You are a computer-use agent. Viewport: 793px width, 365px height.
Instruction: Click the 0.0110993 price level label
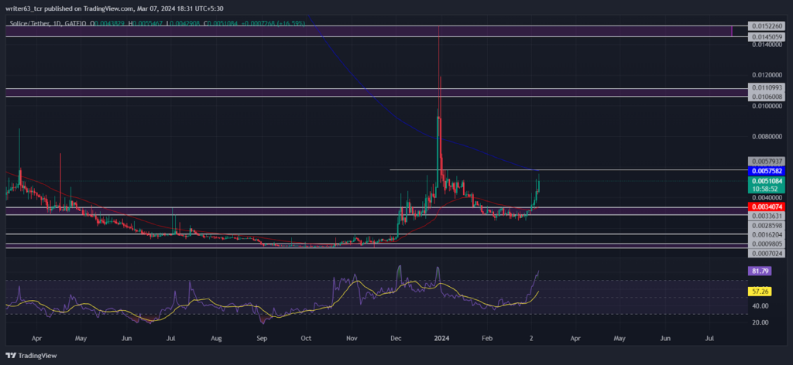pos(767,88)
